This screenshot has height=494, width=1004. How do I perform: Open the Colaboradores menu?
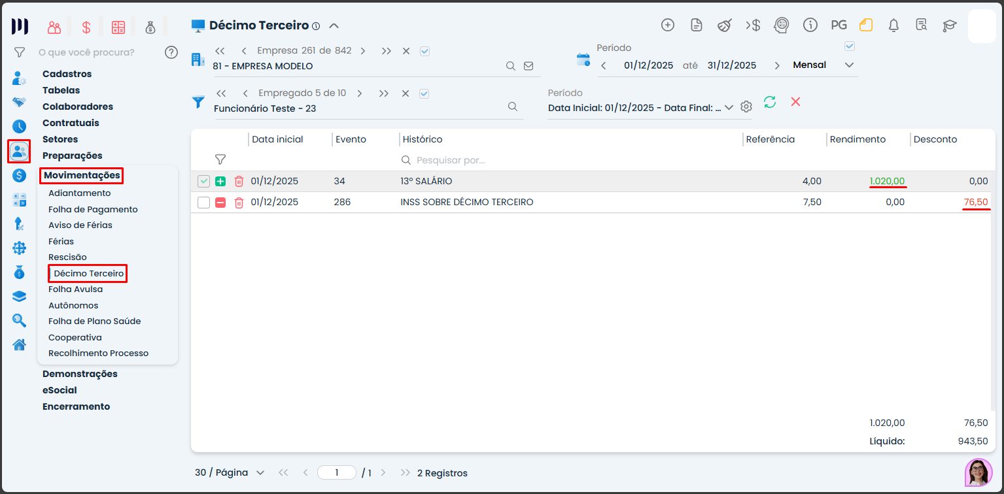pos(78,107)
